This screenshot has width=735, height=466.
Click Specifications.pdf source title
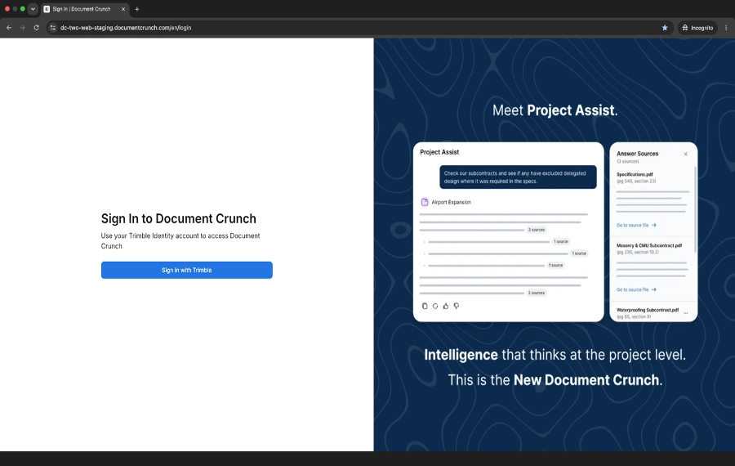click(x=635, y=175)
